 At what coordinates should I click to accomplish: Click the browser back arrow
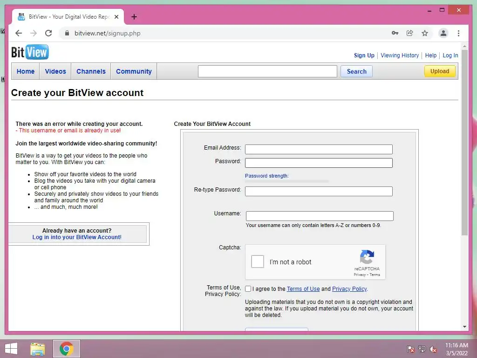click(x=19, y=33)
